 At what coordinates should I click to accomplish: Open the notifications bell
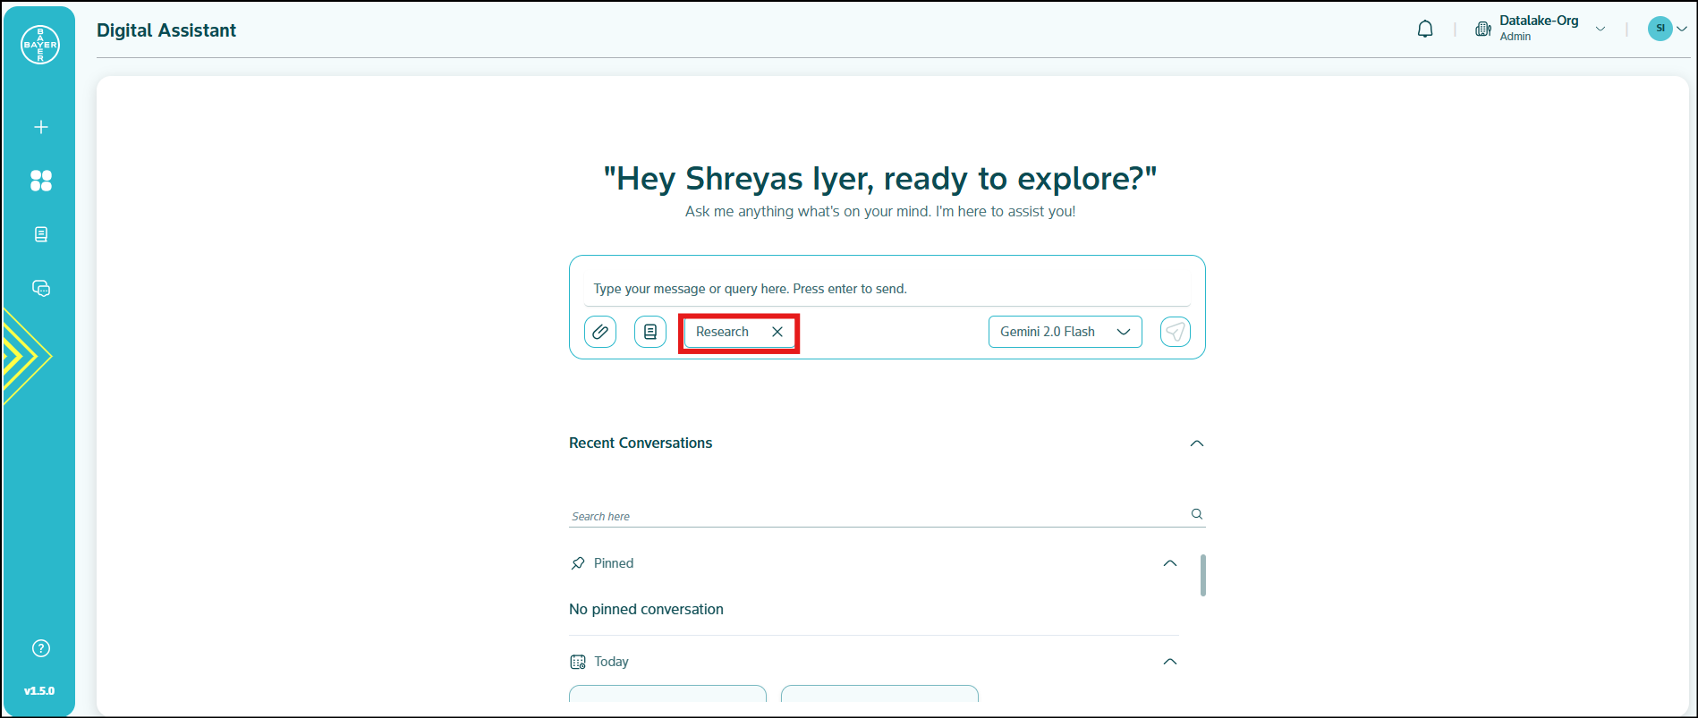click(1425, 30)
